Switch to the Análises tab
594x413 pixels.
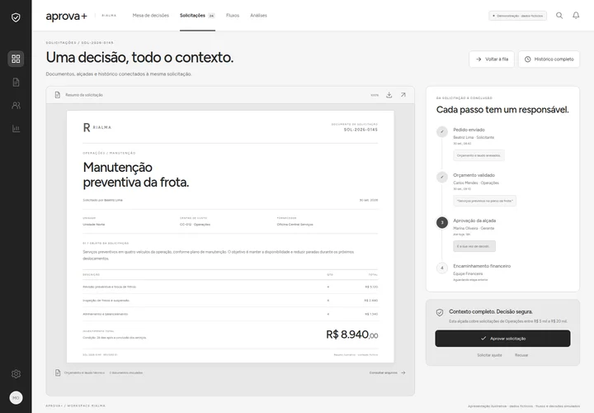(258, 16)
